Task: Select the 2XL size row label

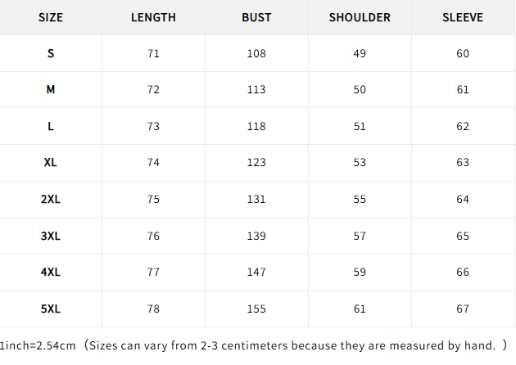Action: [x=50, y=199]
